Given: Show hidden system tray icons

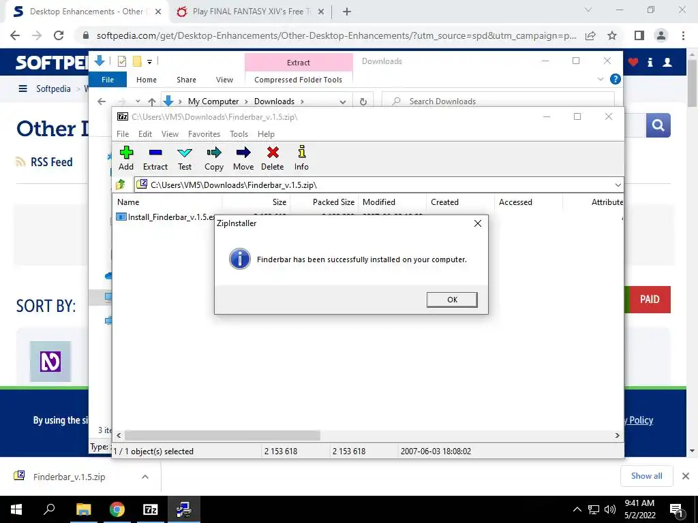Looking at the screenshot, I should 577,509.
